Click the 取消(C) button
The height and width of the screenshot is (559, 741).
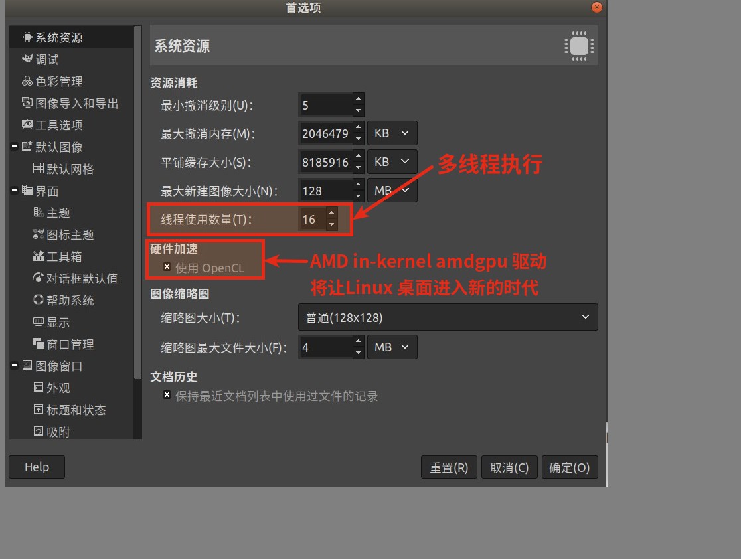click(509, 467)
